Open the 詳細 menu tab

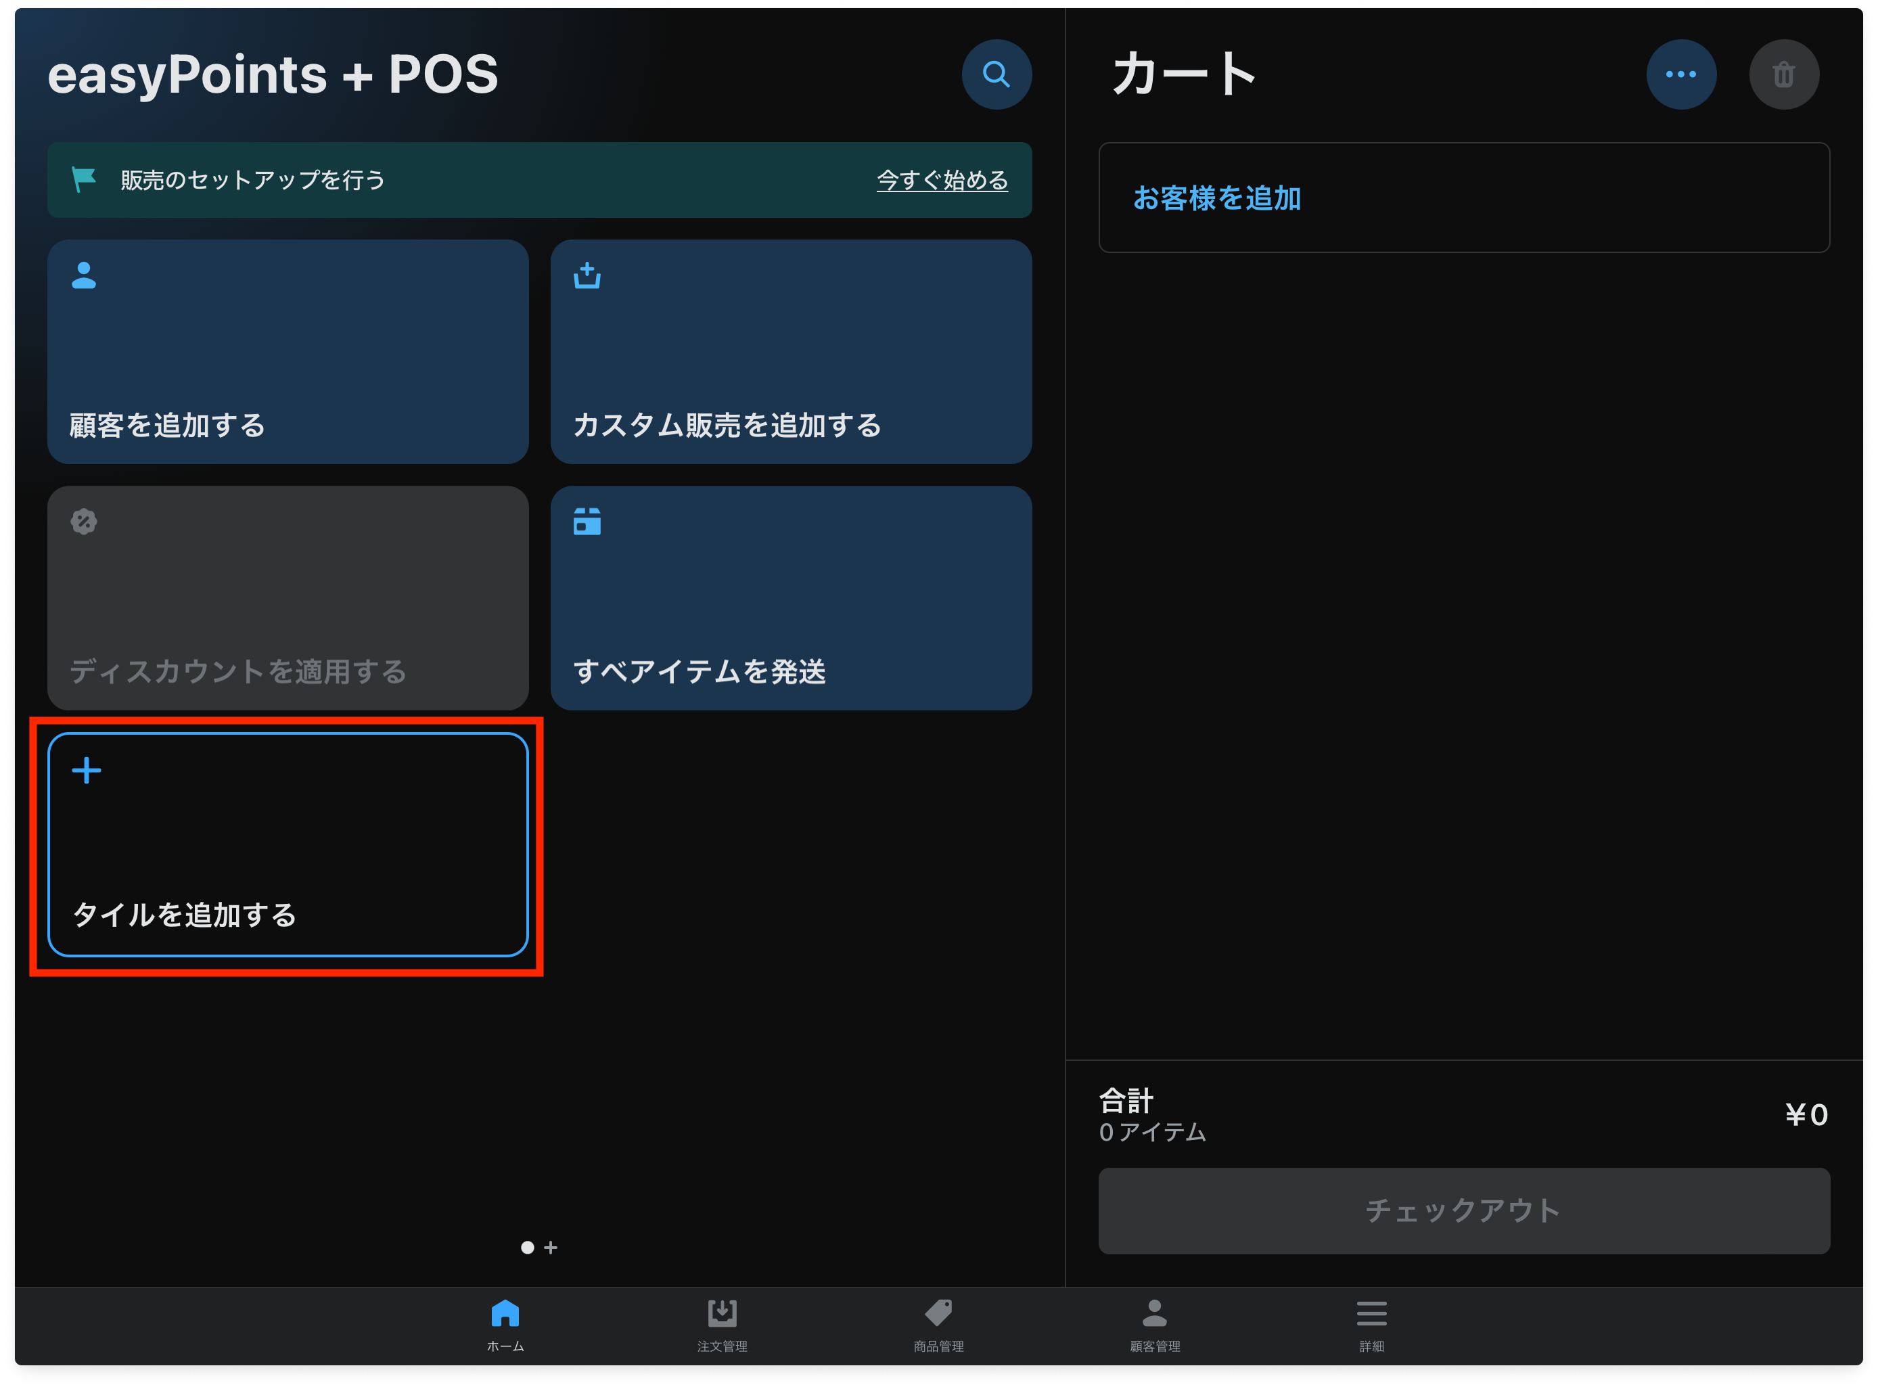point(1371,1325)
